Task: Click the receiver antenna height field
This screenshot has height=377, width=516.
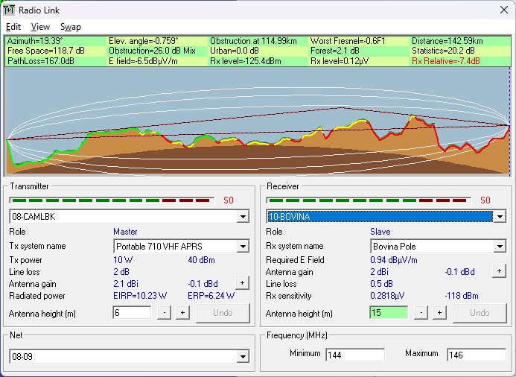Action: [389, 312]
